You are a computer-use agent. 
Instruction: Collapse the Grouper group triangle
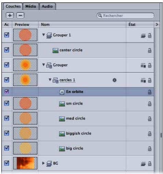click(x=43, y=65)
